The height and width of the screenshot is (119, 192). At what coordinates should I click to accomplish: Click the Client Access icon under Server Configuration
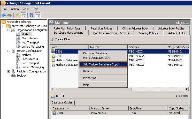(x=18, y=59)
